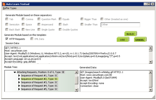This screenshot has height=100, width=156.
Task: Open the Buffer Types menu
Action: (10, 8)
